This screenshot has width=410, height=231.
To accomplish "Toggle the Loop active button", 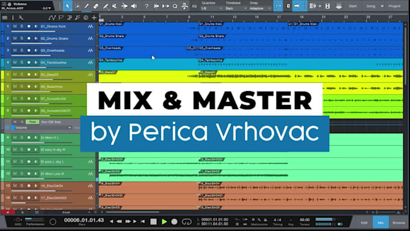I will 186,222.
